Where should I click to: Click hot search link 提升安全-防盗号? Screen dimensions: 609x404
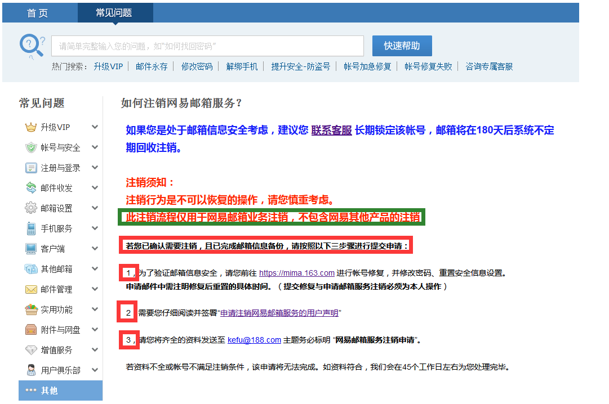pos(301,67)
